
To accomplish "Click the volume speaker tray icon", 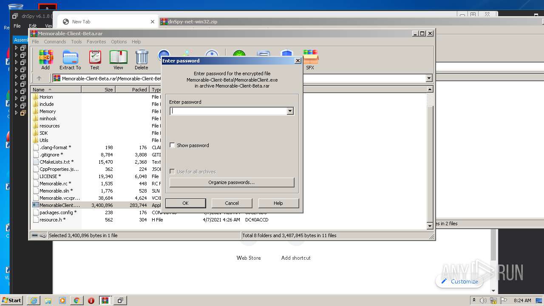I will 483,300.
